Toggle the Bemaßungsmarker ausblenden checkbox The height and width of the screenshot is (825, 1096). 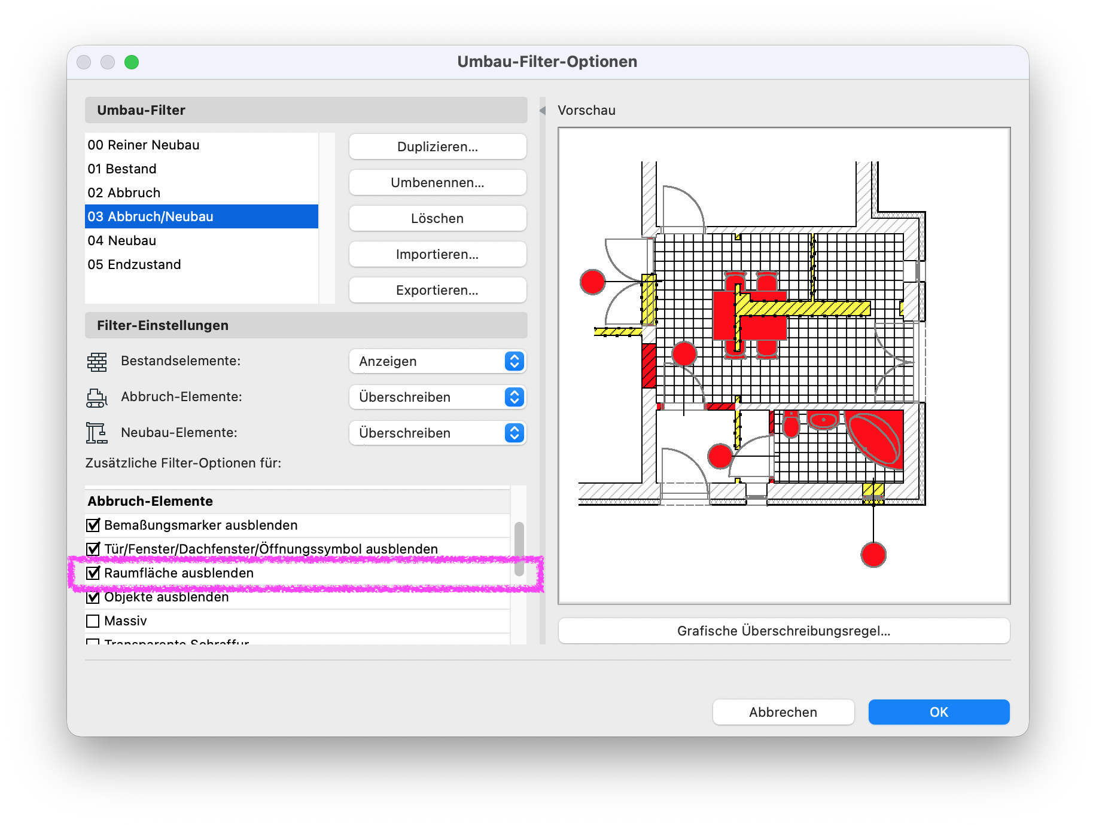coord(93,525)
